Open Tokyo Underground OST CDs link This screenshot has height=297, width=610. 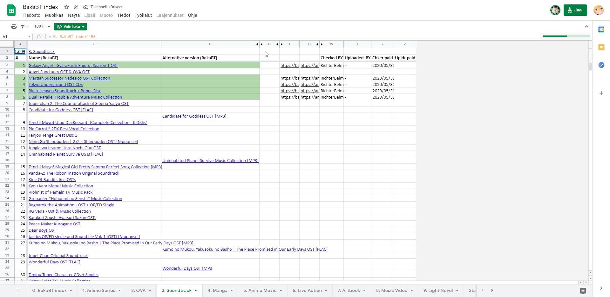pos(56,85)
